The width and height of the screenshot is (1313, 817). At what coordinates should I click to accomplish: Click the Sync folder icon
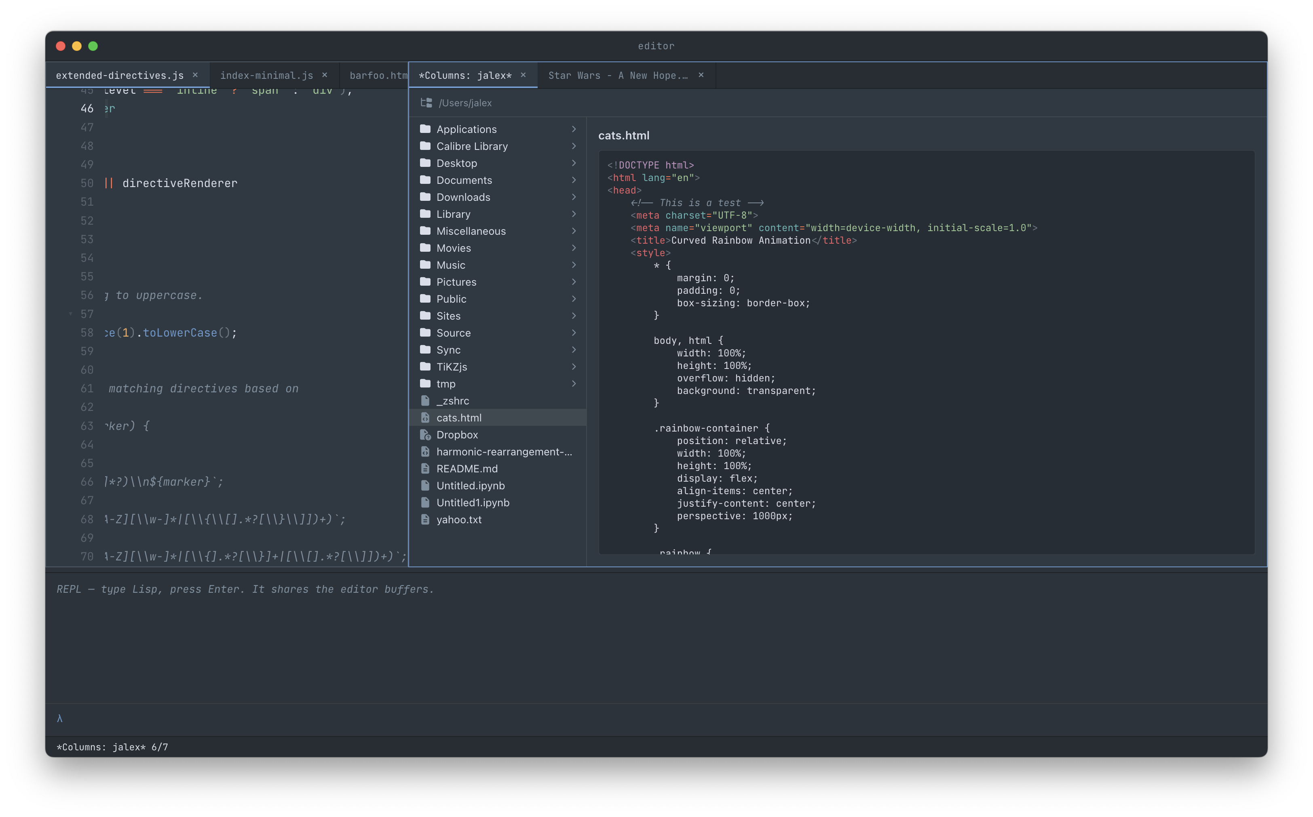pyautogui.click(x=425, y=350)
